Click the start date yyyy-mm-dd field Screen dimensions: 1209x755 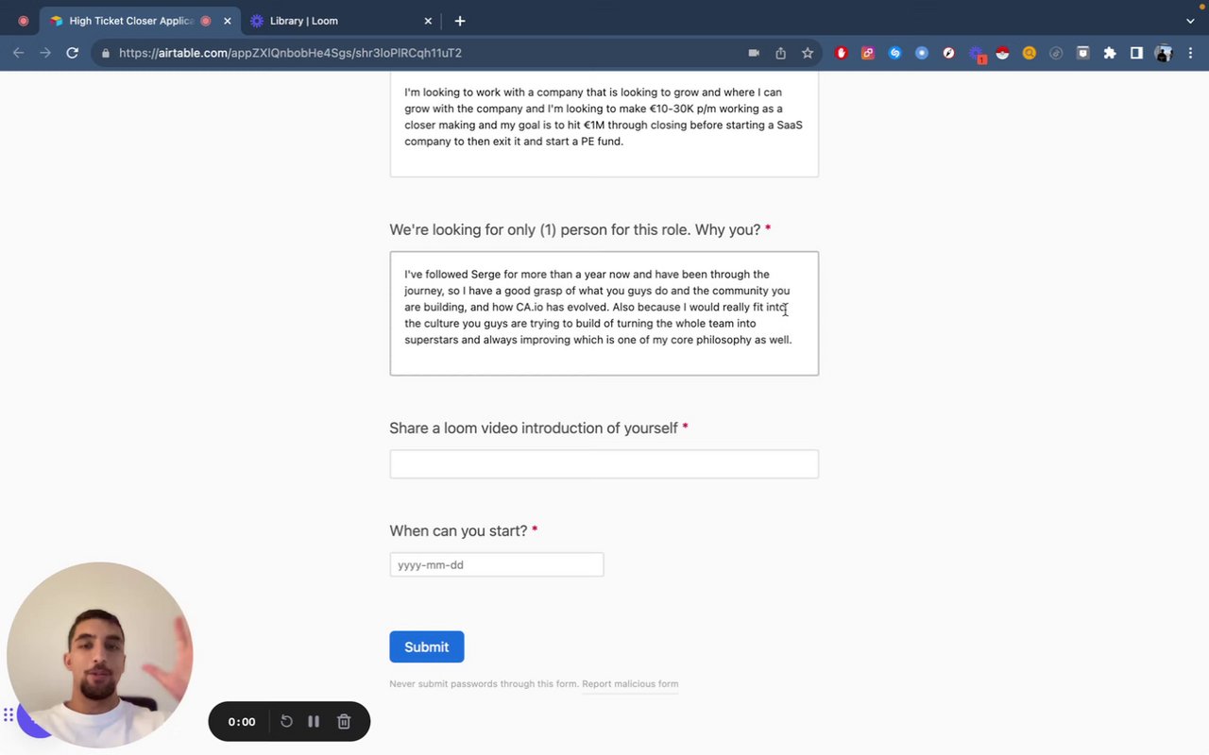click(x=497, y=564)
